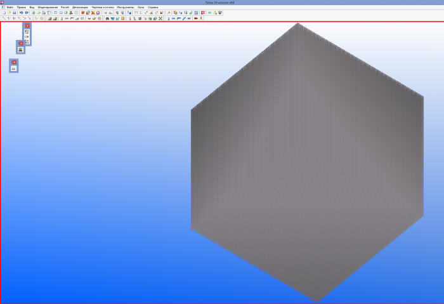
Task: Click the first snap icon in second toolbar row
Action: (x=4, y=18)
